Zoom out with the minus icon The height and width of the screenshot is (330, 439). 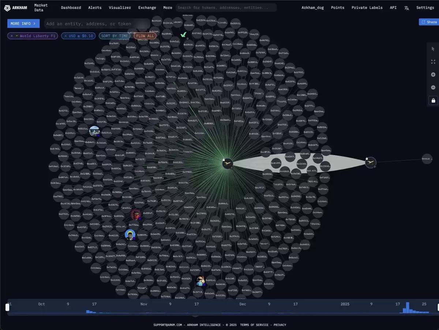tap(433, 87)
